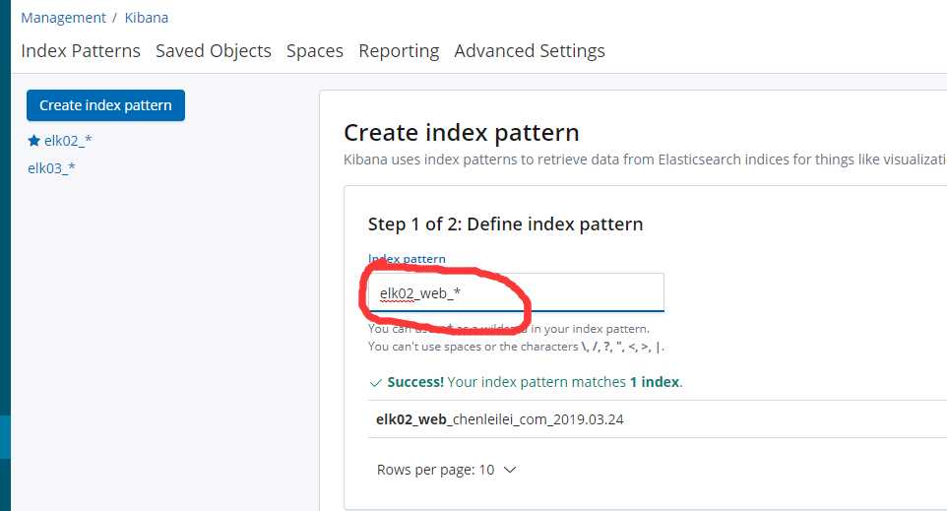Click the 'Success! Your index pattern matches' message
947x511 pixels.
535,382
